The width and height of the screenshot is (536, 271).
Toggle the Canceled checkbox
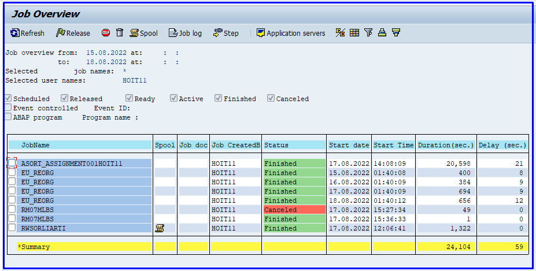pos(271,98)
